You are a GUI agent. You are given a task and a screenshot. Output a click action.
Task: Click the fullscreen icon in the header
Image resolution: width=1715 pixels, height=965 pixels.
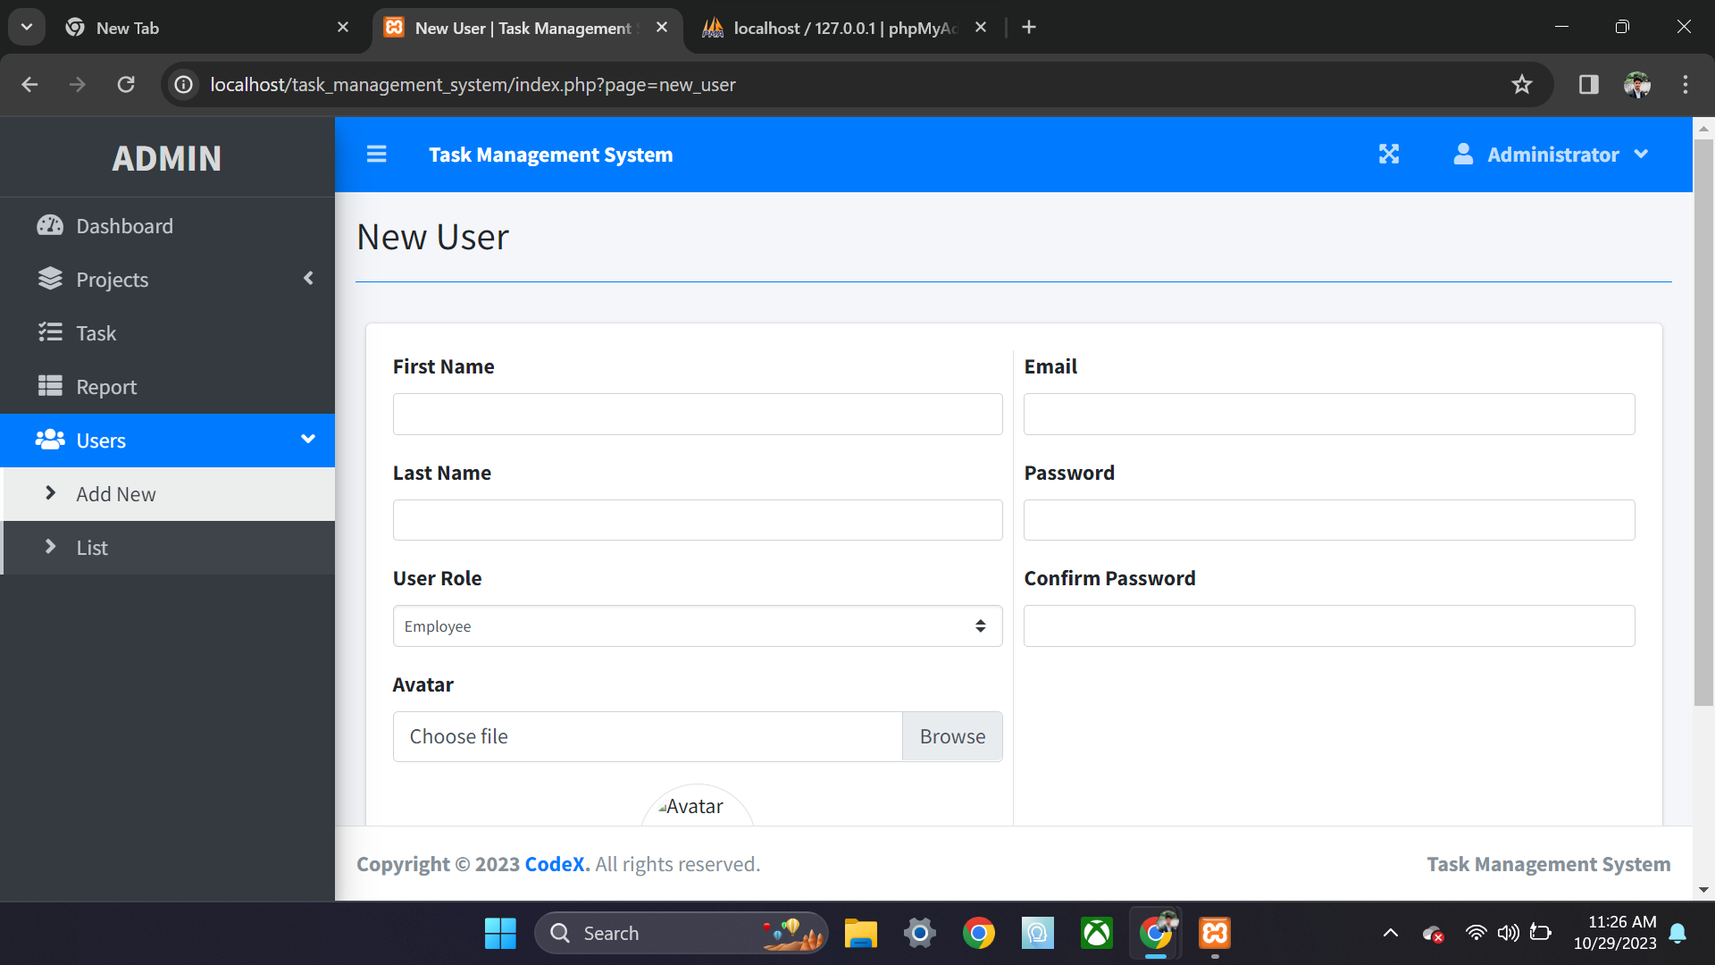1389,154
